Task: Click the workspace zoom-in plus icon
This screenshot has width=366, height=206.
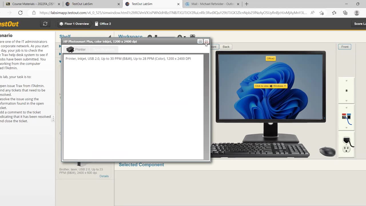Action: 180,37
